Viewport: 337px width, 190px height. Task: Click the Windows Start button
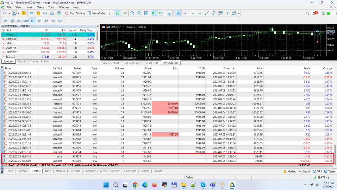pos(106,185)
